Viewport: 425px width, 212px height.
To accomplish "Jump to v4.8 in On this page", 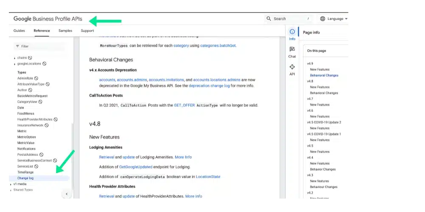I will (310, 81).
